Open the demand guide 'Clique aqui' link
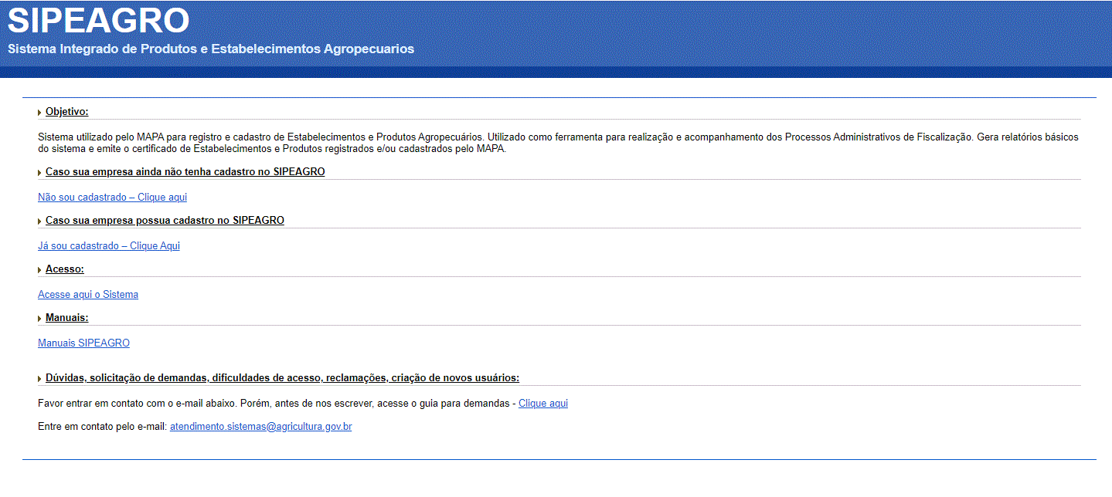Screen dimensions: 1112x497 [x=542, y=404]
